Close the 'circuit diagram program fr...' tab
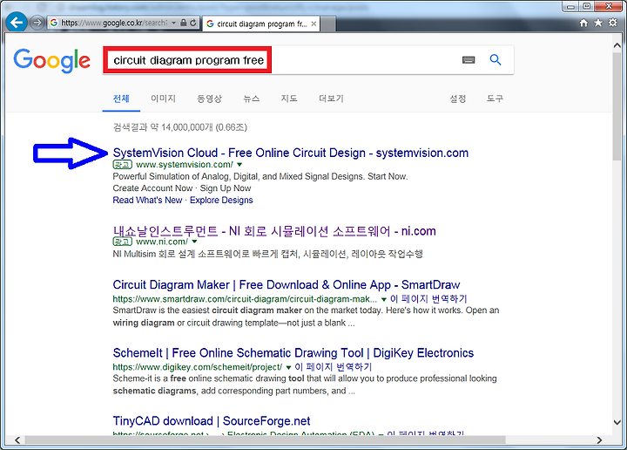Screen dimensions: 627x450 [x=313, y=24]
